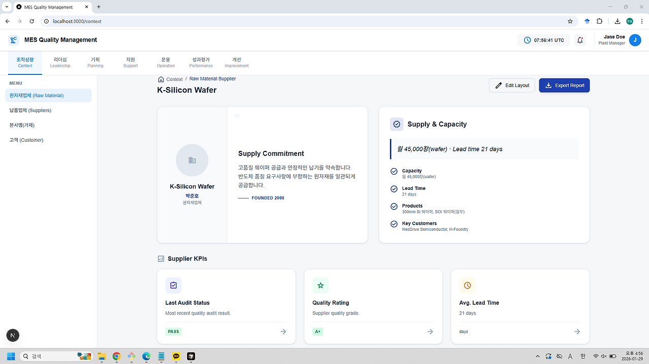649x364 pixels.
Task: Open the browser extensions puzzle icon
Action: [599, 21]
